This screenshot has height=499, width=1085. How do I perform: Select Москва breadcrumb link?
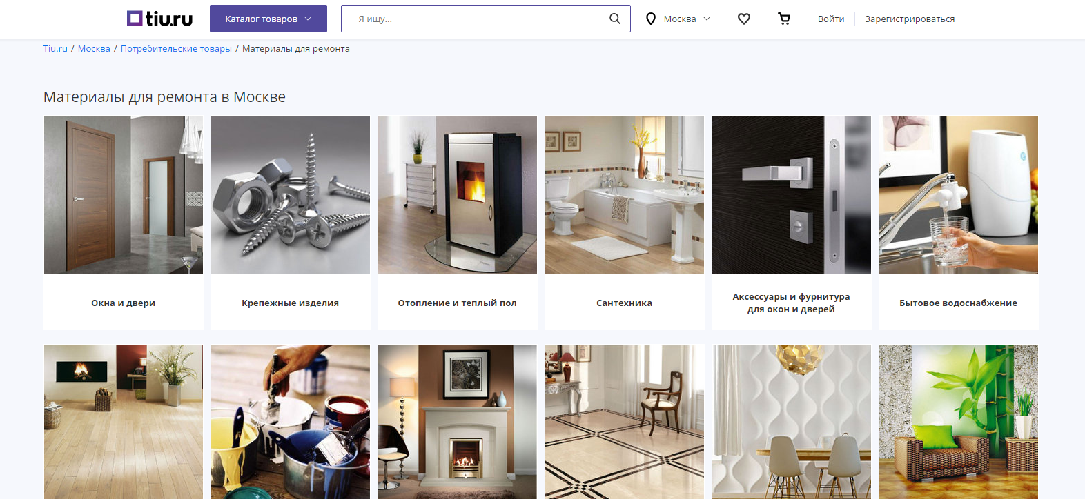tap(94, 48)
